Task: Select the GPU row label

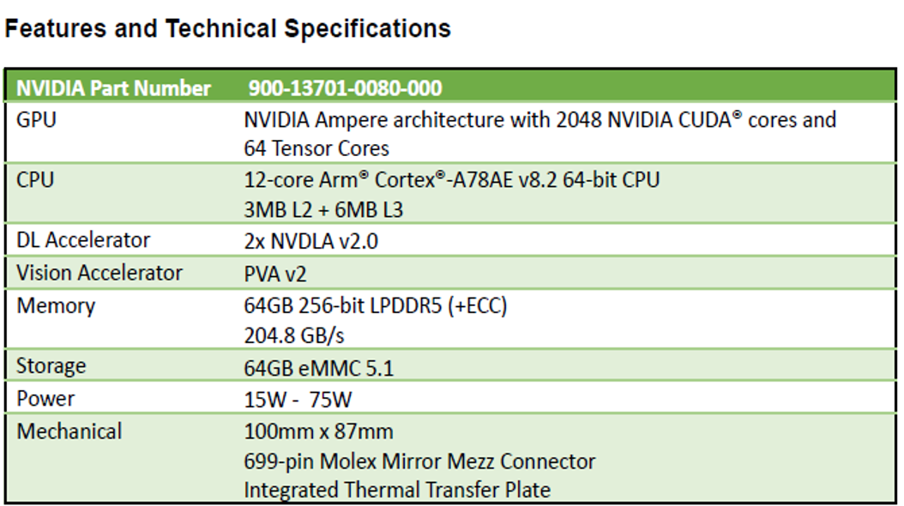Action: 36,120
